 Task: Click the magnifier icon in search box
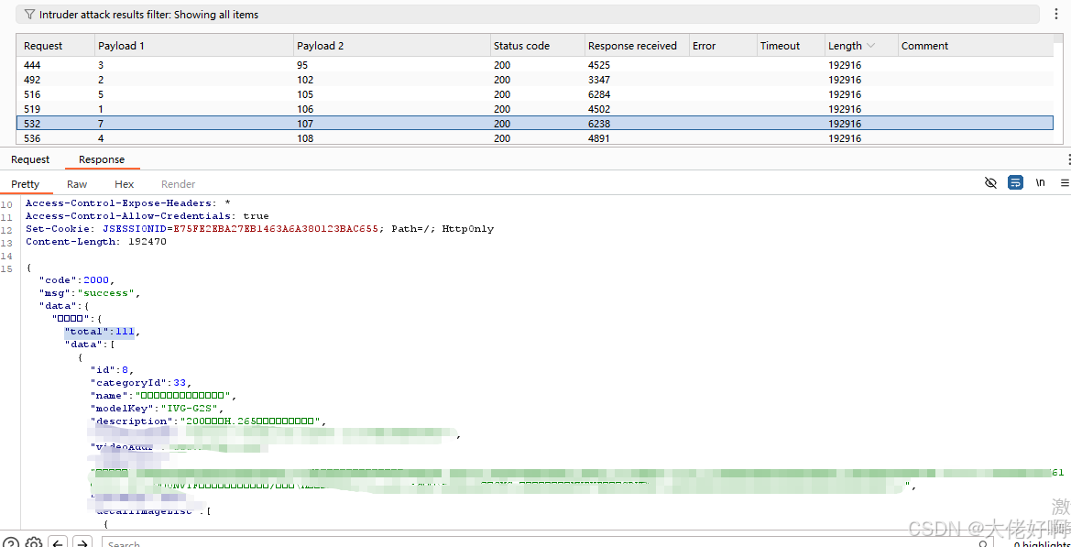982,543
